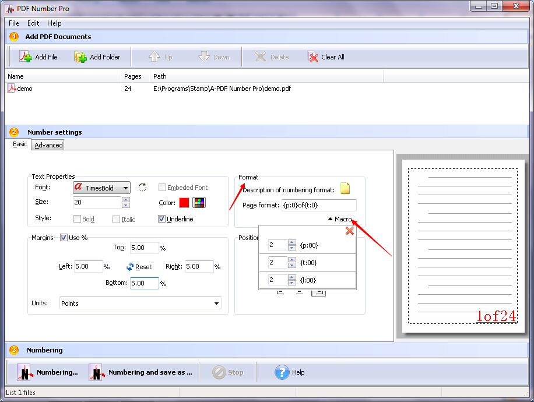Click the Numbering... button label
Screen dimensions: 534x402
(x=57, y=372)
